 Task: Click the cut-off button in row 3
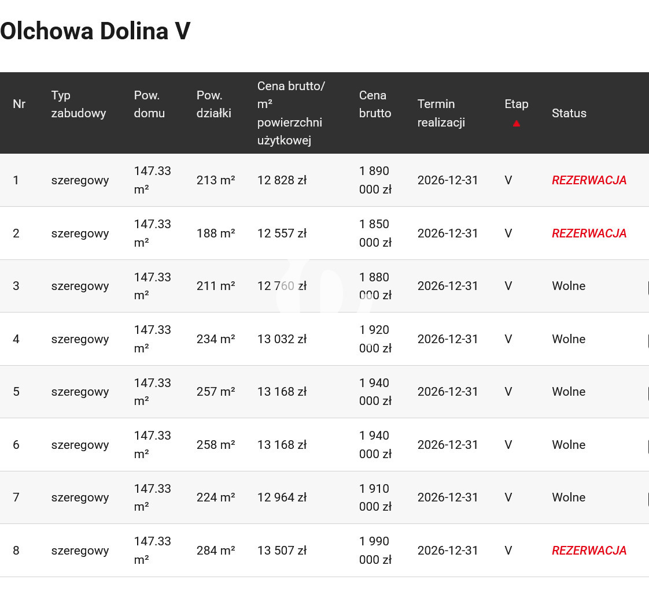coord(647,287)
